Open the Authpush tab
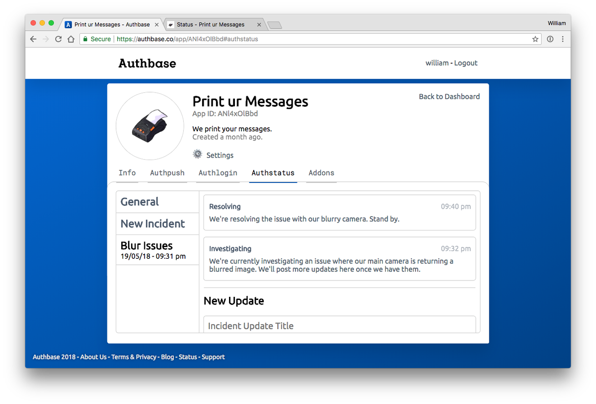The width and height of the screenshot is (596, 404). coord(167,173)
